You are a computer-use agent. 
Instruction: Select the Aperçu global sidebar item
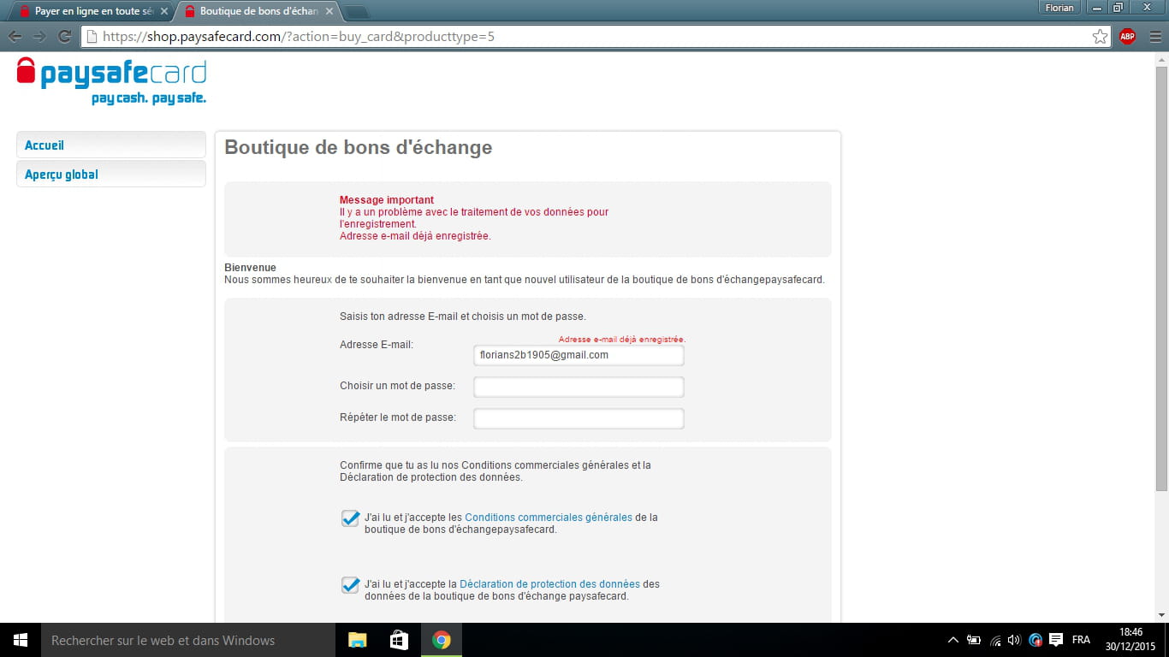pyautogui.click(x=111, y=175)
